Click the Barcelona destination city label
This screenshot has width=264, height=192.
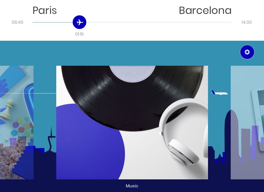pyautogui.click(x=205, y=10)
